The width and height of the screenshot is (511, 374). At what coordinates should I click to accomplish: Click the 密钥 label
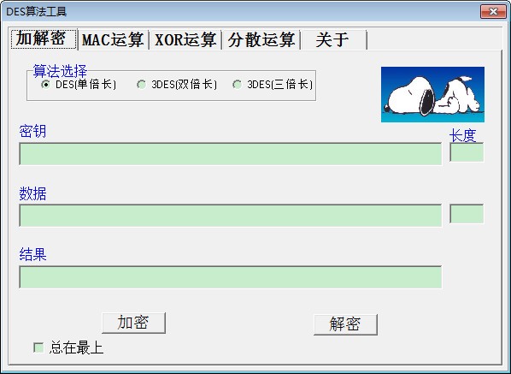pyautogui.click(x=32, y=131)
